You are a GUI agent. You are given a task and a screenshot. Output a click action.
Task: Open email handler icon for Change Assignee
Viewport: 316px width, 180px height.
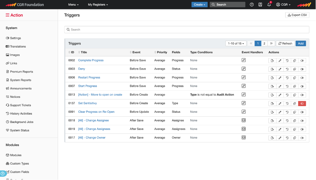[244, 120]
